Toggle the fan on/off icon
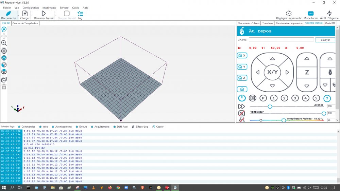This screenshot has width=340, height=191. click(x=241, y=113)
